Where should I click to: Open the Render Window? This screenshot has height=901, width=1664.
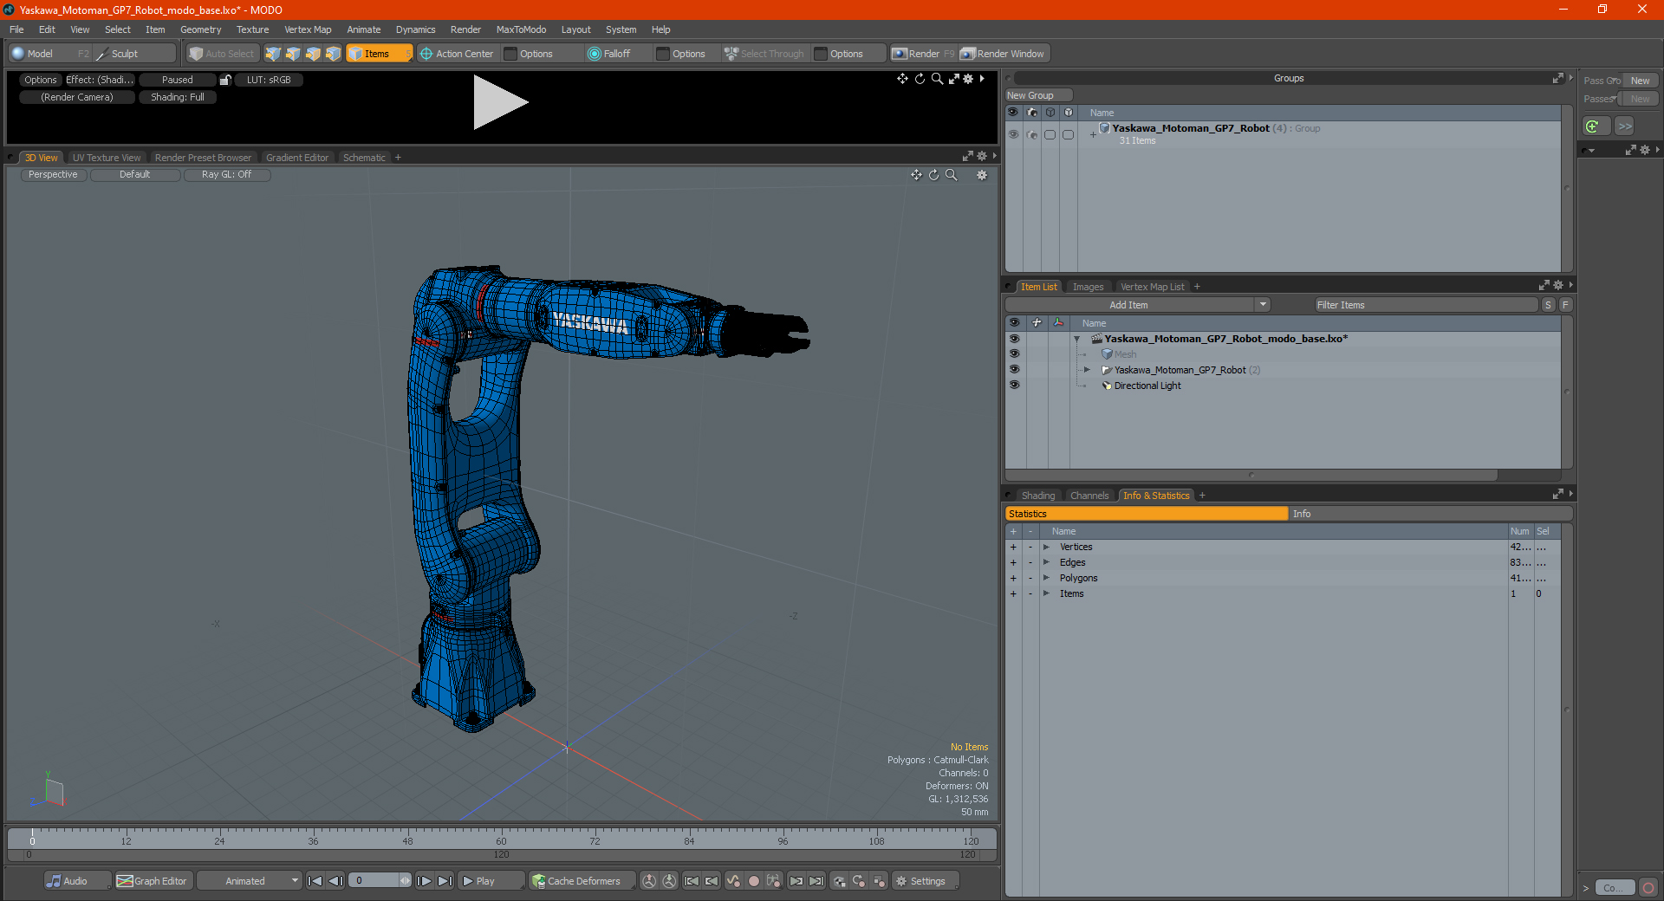(x=1004, y=54)
